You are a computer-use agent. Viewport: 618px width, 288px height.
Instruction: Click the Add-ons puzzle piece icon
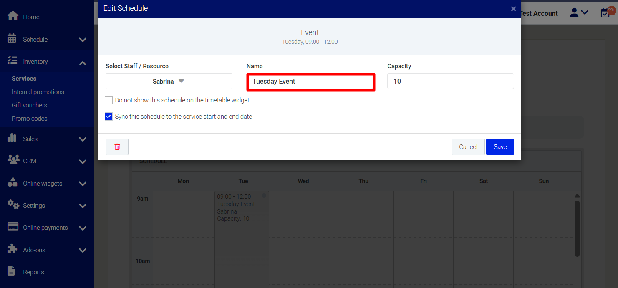tap(13, 249)
